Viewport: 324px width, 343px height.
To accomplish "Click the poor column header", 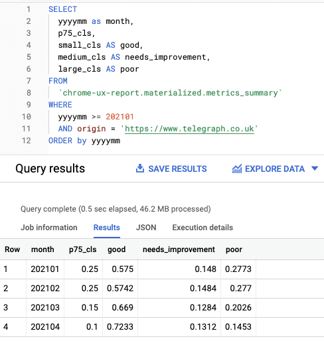I will 234,250.
